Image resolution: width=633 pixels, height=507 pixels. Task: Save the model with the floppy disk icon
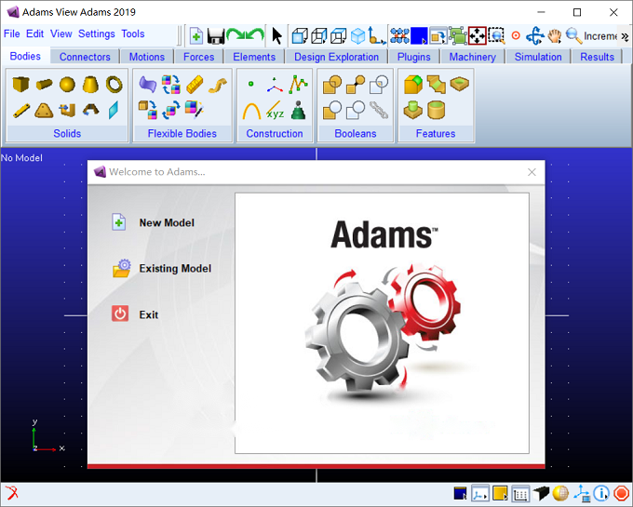pos(216,36)
